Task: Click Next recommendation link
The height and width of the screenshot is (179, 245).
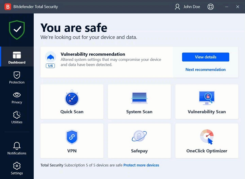Action: [205, 70]
